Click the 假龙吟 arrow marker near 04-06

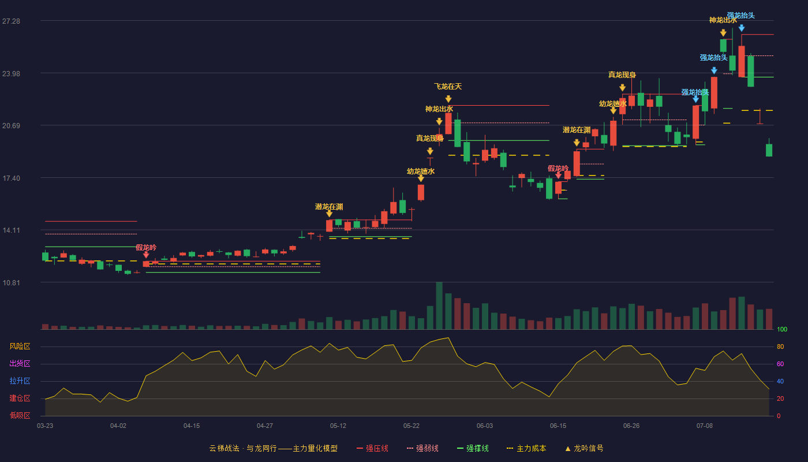point(146,255)
